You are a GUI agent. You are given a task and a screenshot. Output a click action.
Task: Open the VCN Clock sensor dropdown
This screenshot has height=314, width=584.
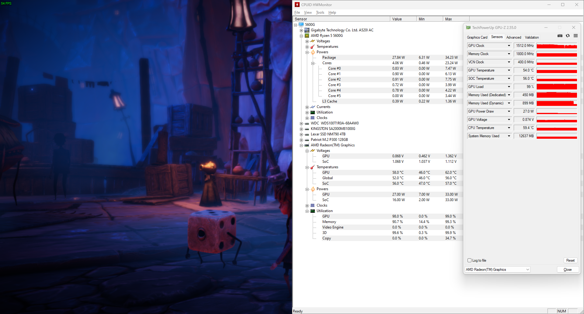pos(509,62)
